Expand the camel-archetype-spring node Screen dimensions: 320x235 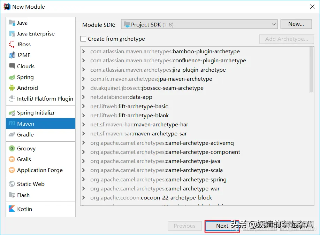click(x=83, y=179)
